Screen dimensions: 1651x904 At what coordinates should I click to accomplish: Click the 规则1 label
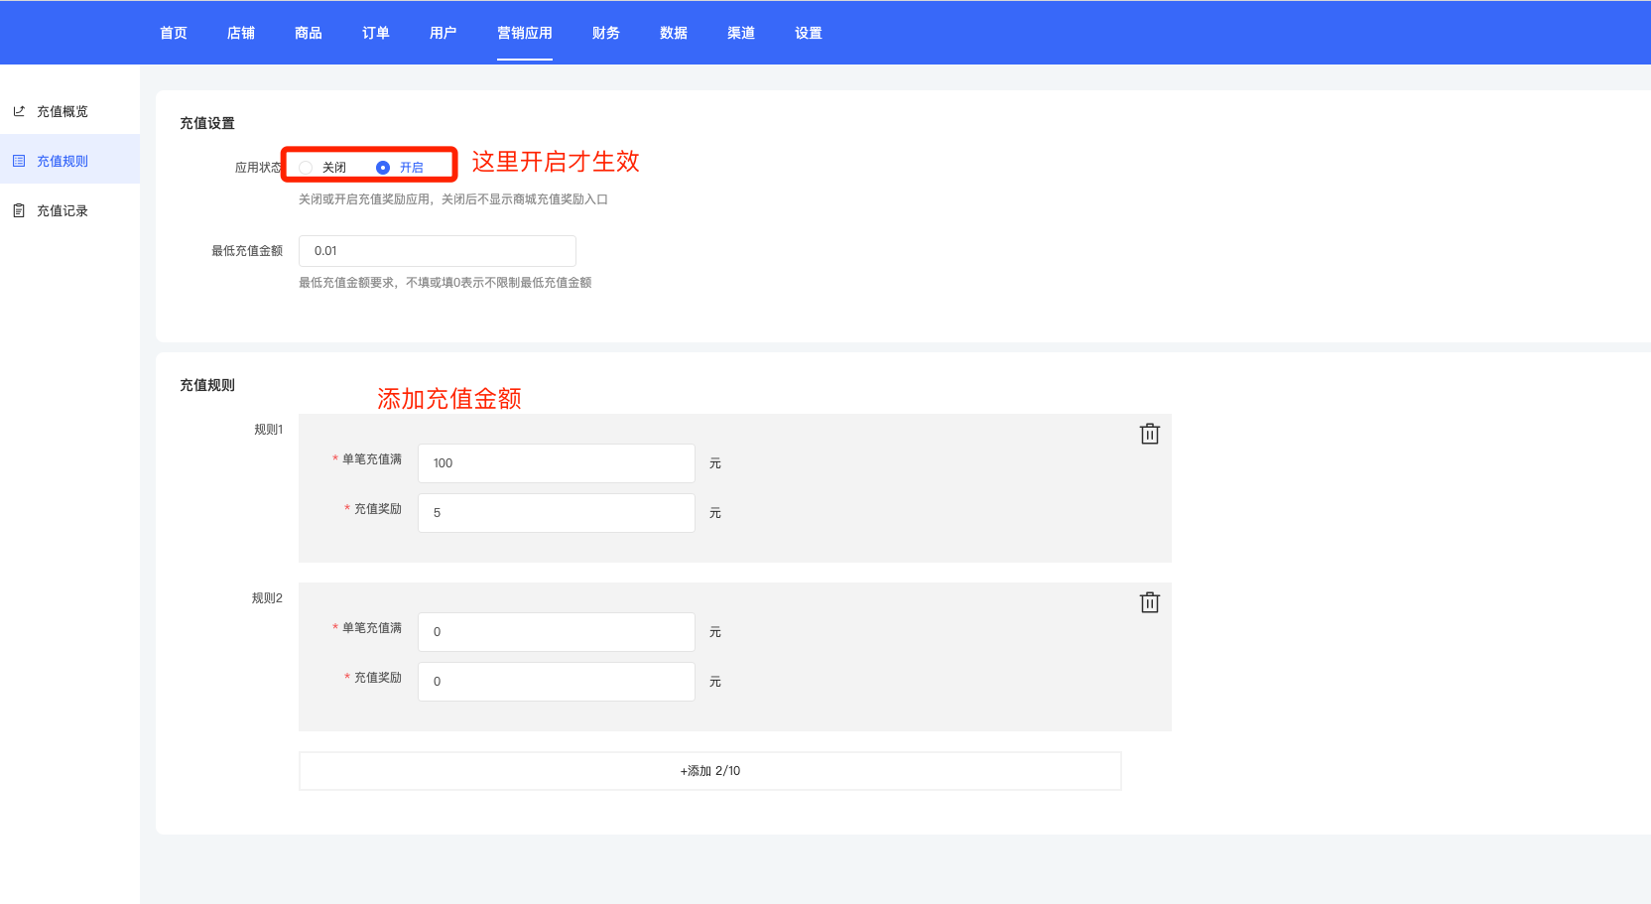point(268,430)
